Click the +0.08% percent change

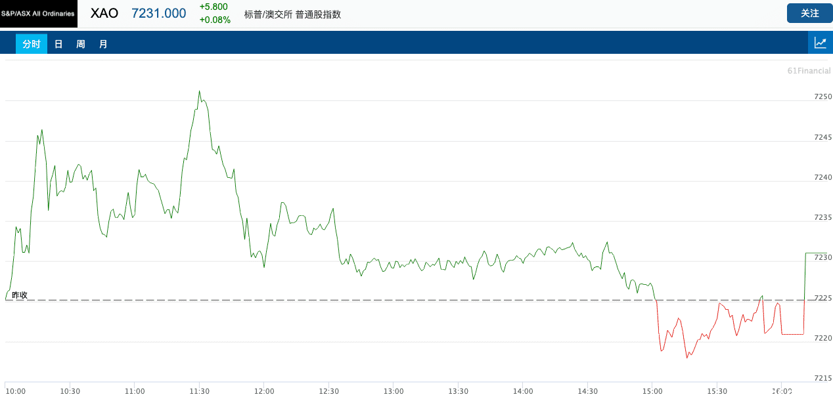tap(215, 20)
